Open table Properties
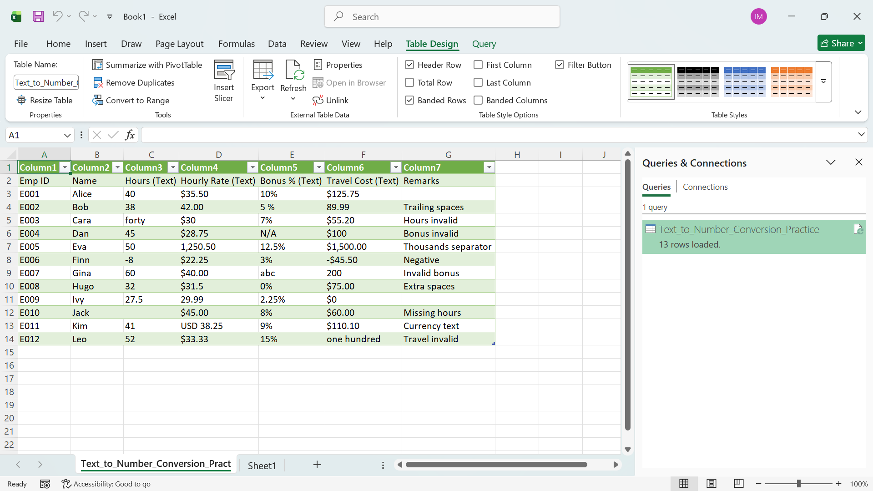This screenshot has width=873, height=491. pos(338,65)
